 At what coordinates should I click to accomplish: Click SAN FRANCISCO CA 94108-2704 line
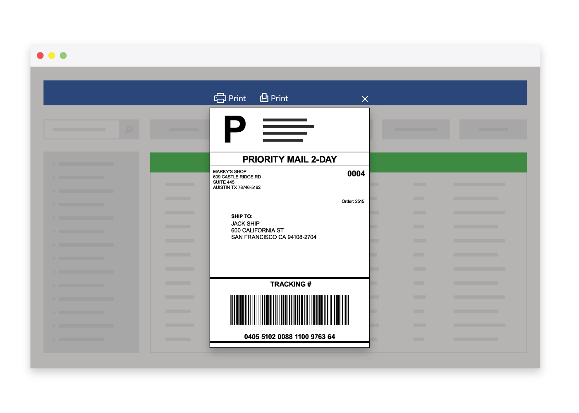tap(273, 237)
